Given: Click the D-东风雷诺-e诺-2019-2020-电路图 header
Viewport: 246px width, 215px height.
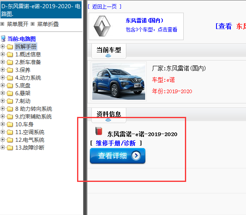Looking at the screenshot, I should (x=41, y=10).
